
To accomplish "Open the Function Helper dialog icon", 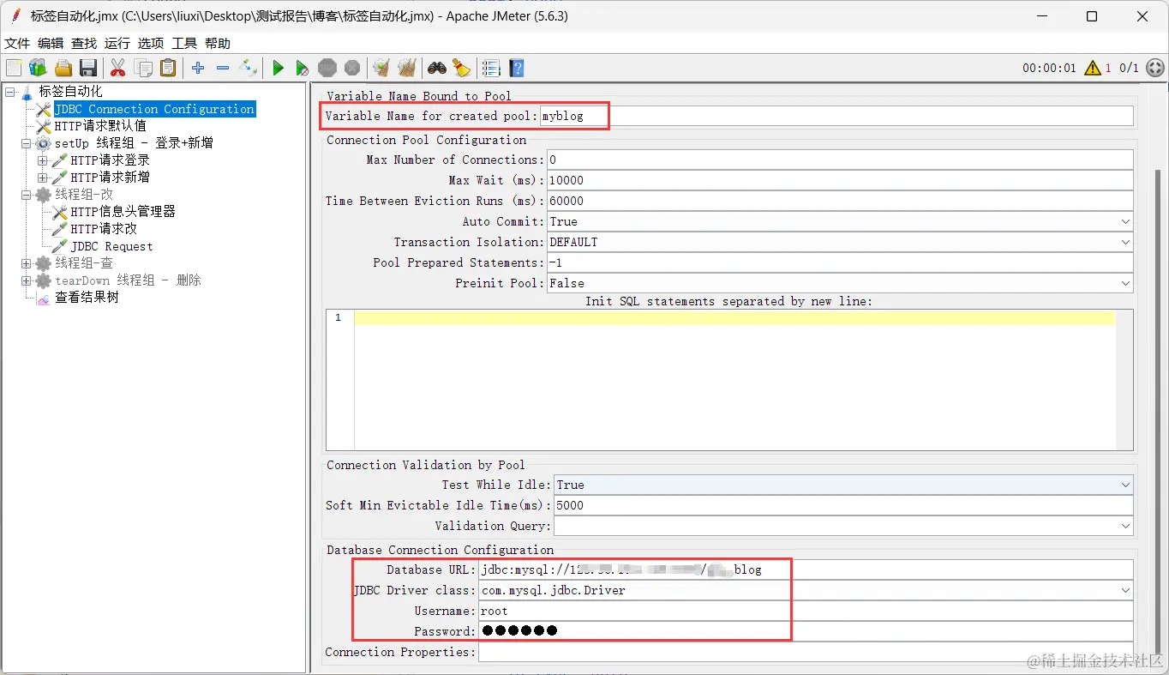I will (491, 68).
